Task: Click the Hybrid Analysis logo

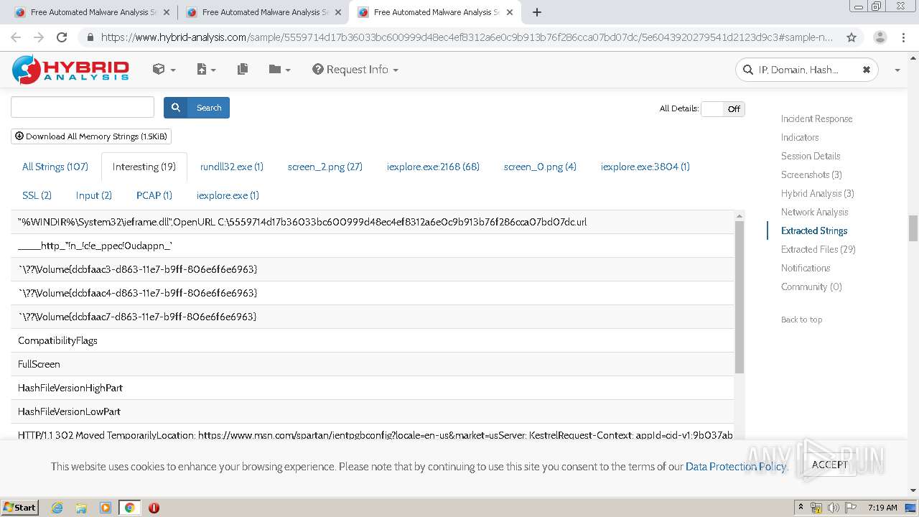Action: [70, 70]
